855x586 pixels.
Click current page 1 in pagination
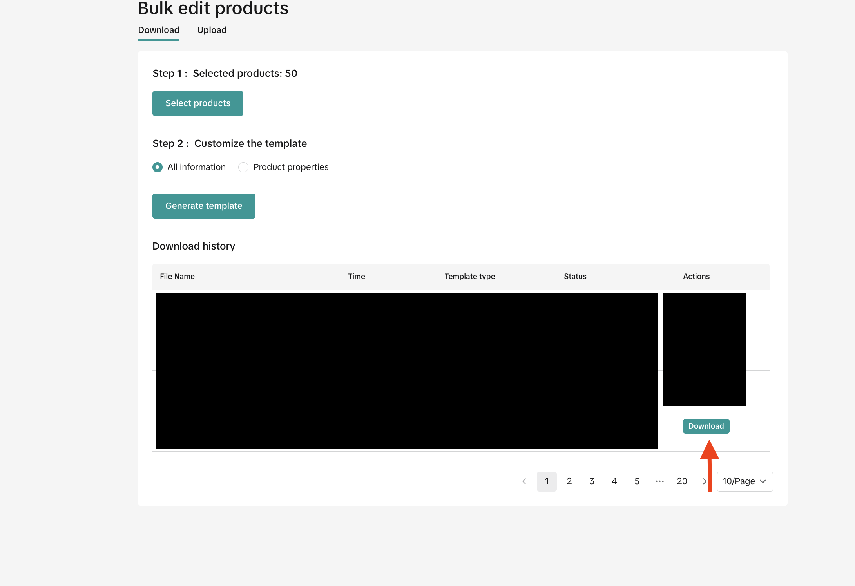pyautogui.click(x=547, y=481)
